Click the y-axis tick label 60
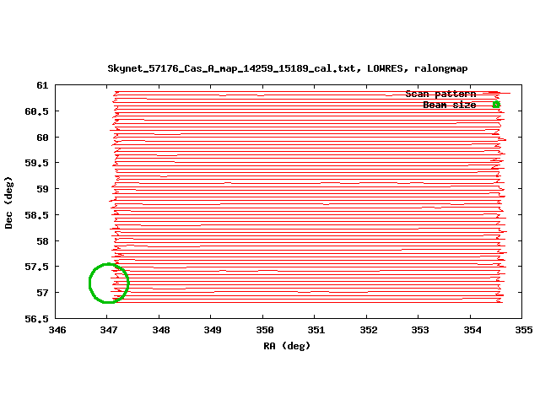The width and height of the screenshot is (540, 405). coord(43,138)
